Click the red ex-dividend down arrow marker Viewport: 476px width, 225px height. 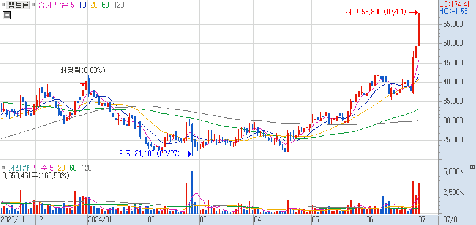click(83, 81)
